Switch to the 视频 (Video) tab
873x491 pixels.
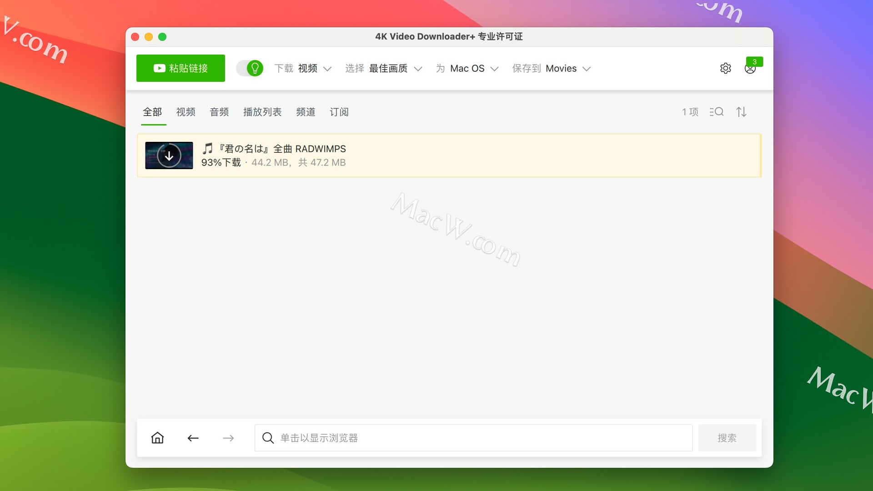tap(185, 111)
